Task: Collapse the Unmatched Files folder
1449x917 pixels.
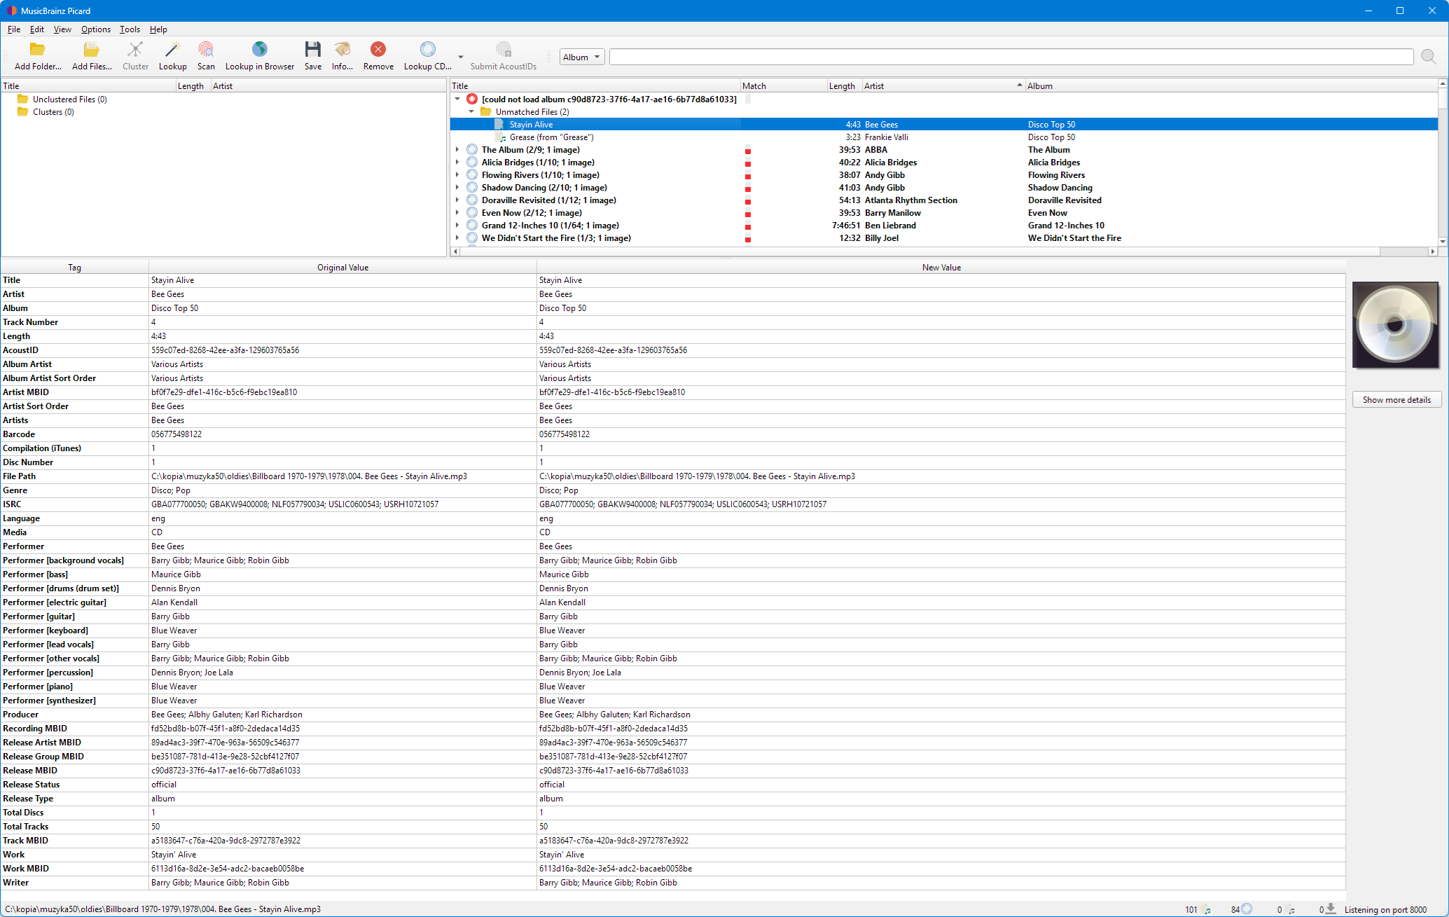Action: (471, 112)
